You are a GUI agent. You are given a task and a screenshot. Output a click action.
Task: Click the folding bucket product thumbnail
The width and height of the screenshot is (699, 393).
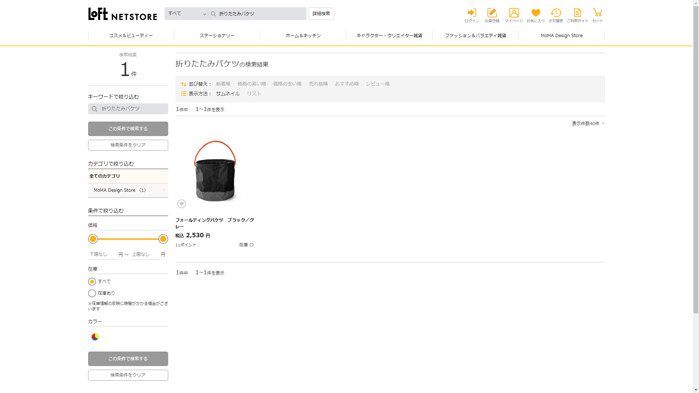pos(215,171)
